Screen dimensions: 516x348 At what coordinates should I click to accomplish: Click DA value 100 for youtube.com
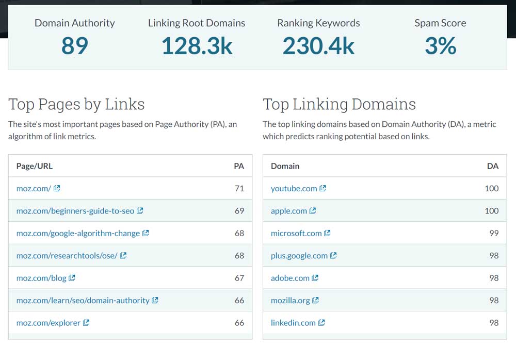coord(492,189)
